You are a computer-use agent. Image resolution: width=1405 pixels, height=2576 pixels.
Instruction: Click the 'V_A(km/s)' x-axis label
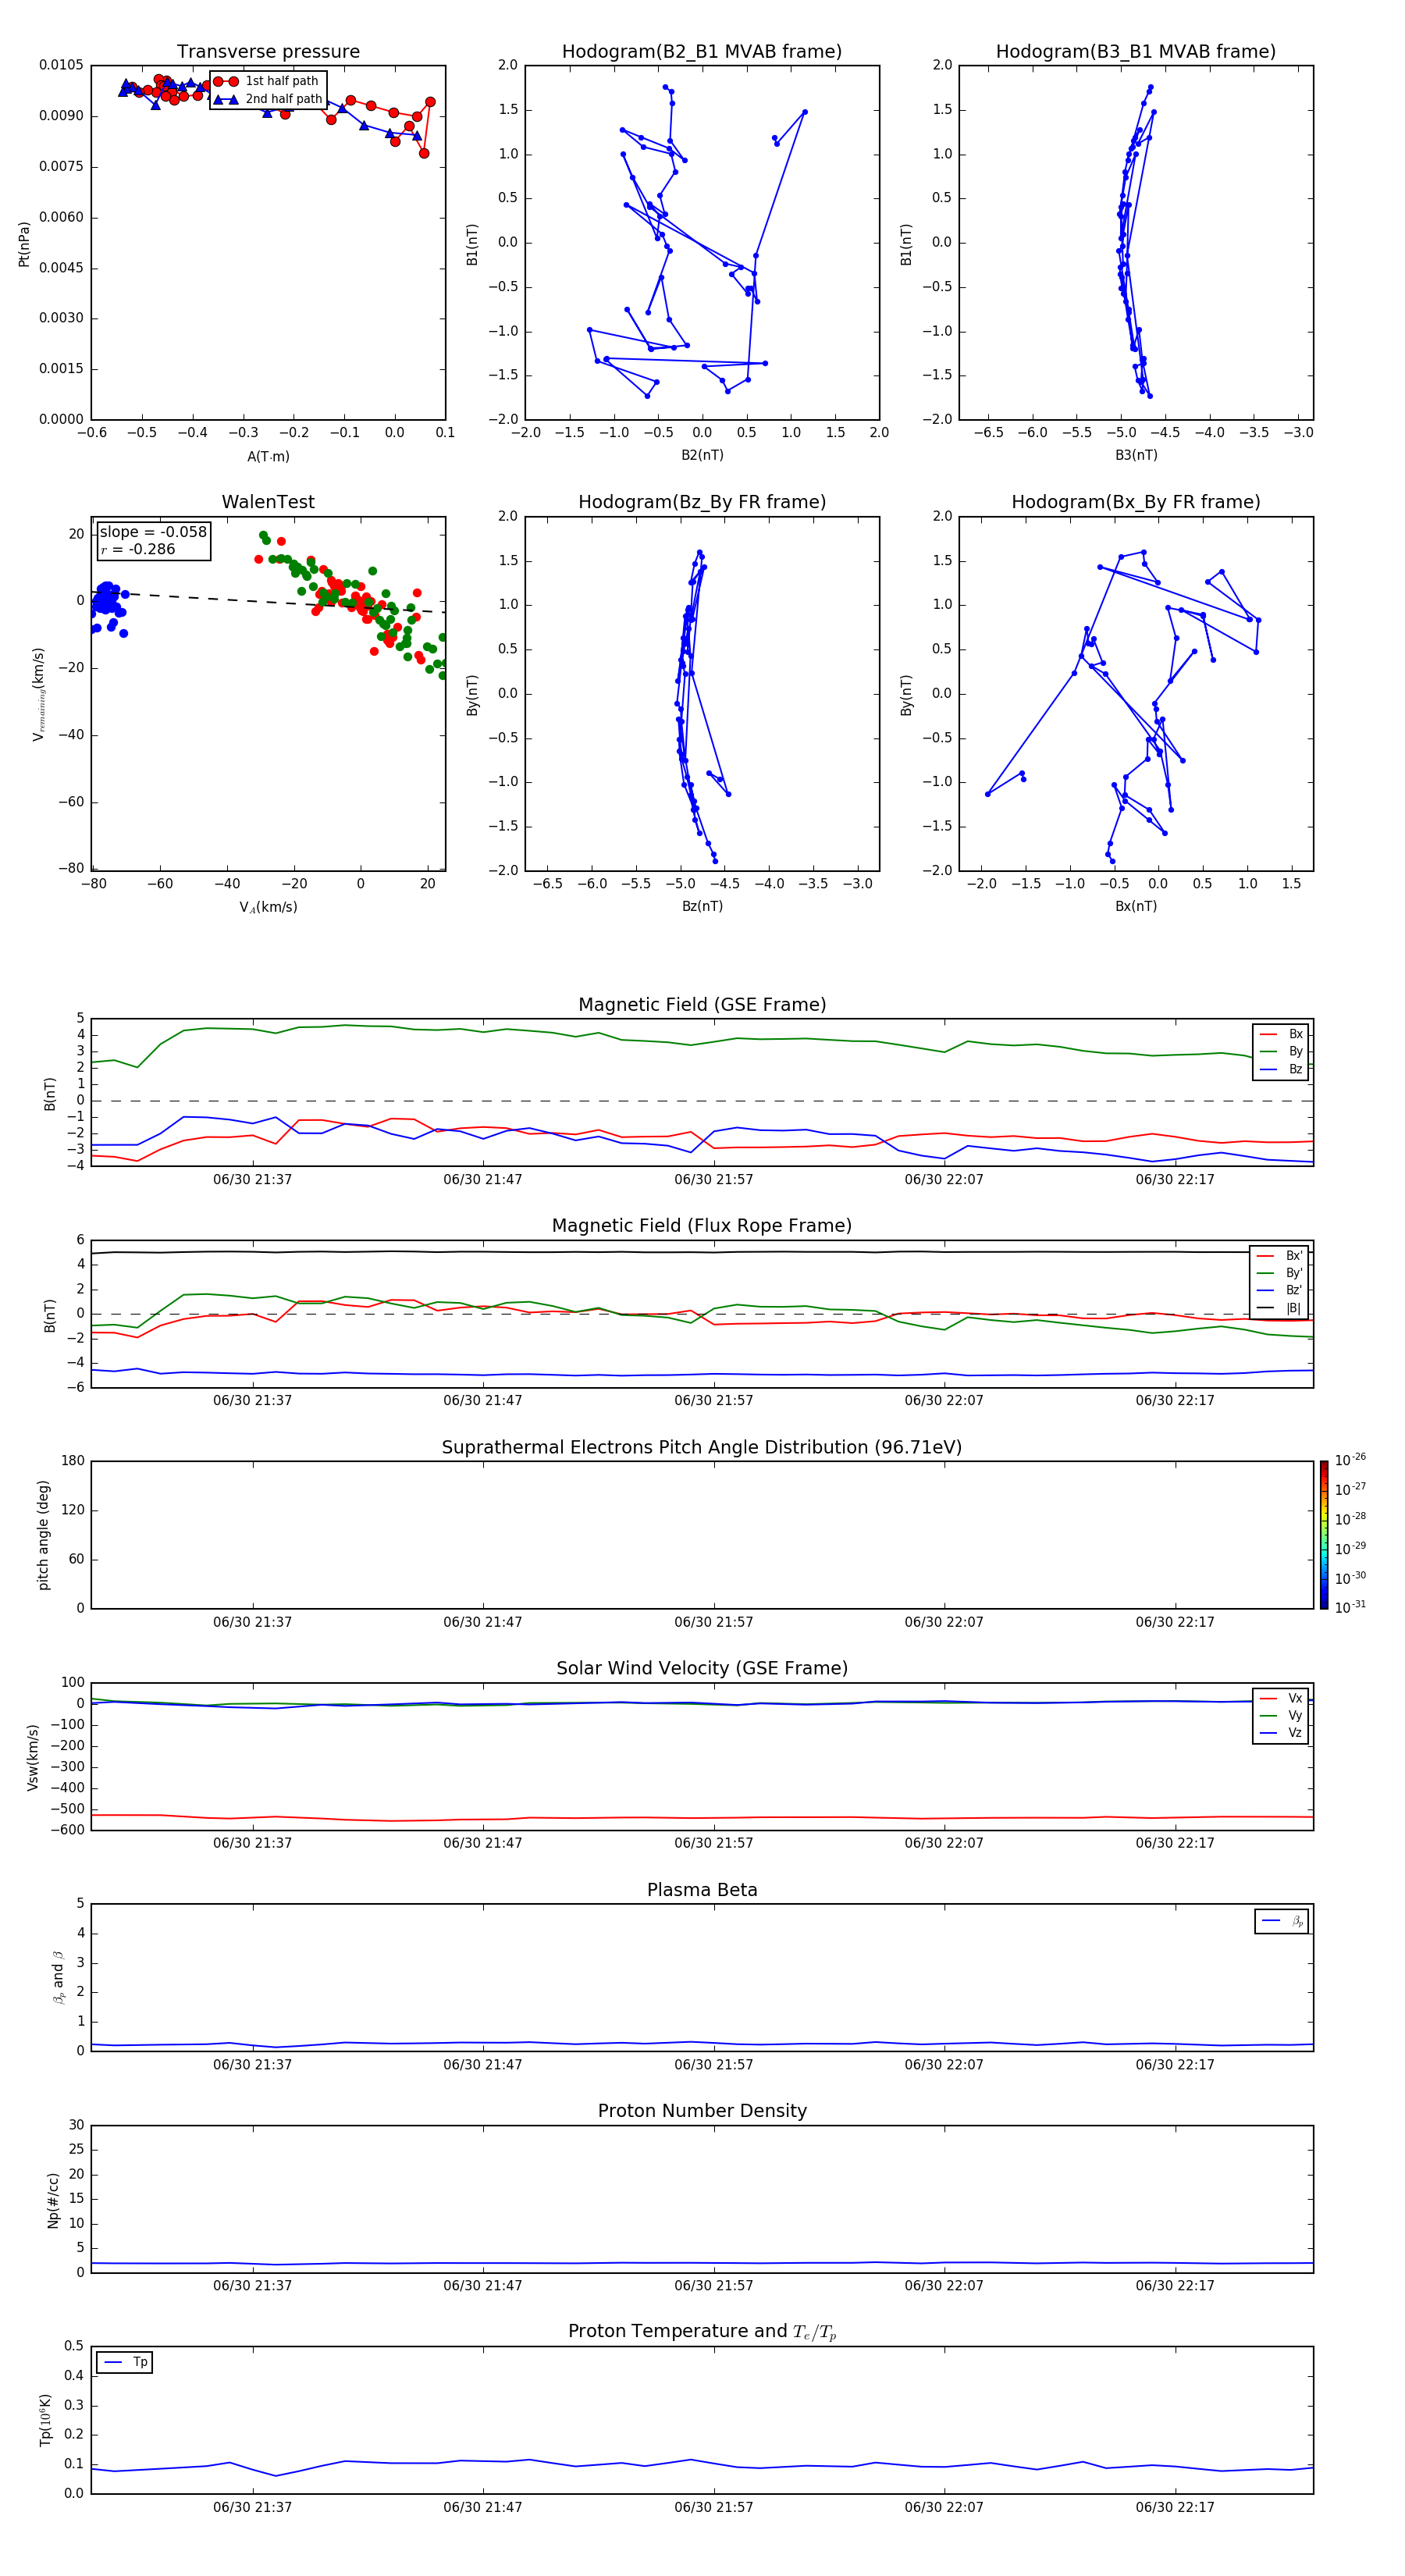point(268,907)
